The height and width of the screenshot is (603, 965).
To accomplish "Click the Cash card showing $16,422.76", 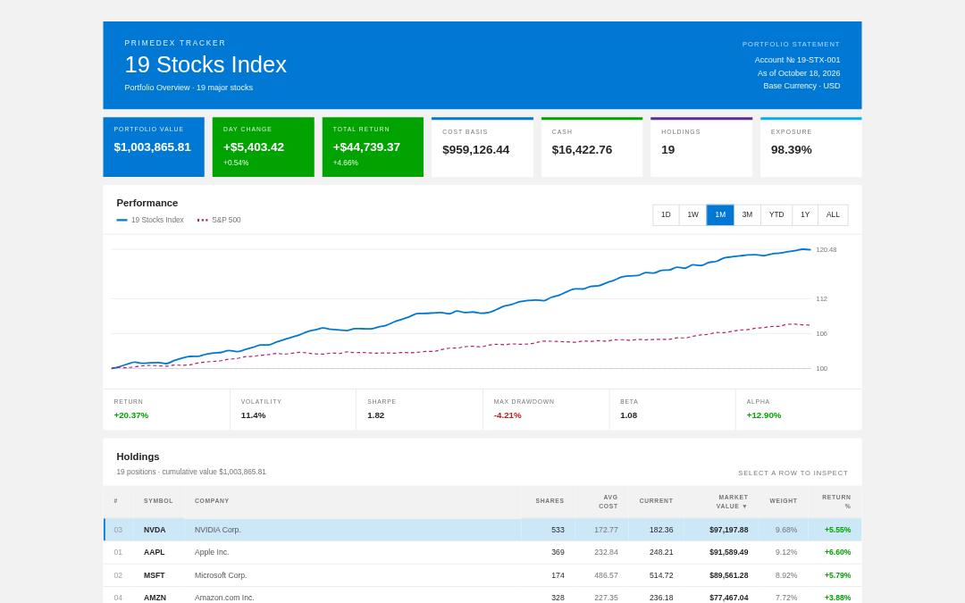I will (592, 147).
